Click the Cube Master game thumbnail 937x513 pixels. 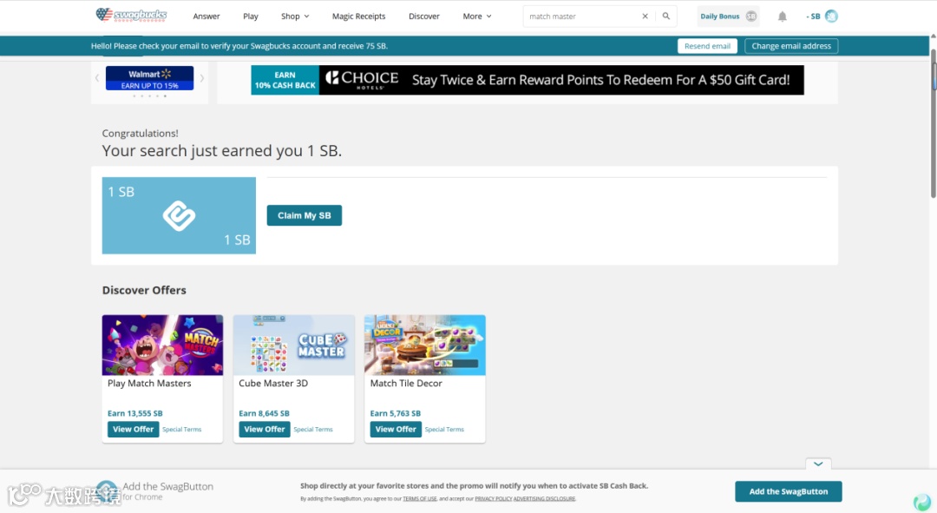point(294,345)
